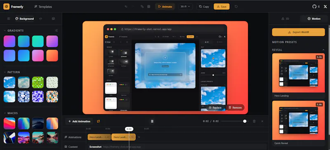Choose the orange and blue striped macOS wallpaper
The height and width of the screenshot is (150, 330).
coord(52,123)
